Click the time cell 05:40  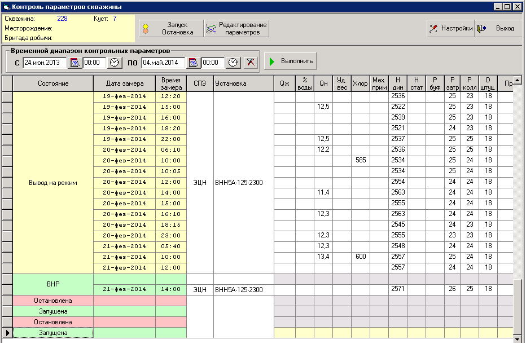pos(171,246)
